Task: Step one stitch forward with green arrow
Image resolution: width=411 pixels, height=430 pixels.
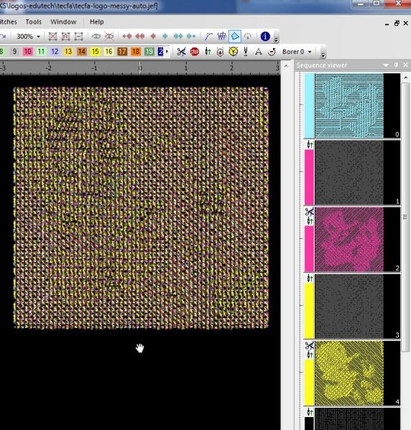Action: tap(165, 36)
